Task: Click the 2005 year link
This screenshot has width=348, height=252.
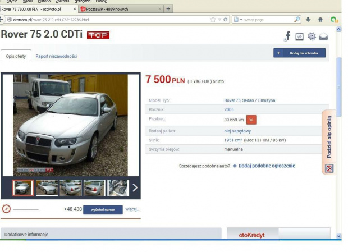Action: pos(229,109)
